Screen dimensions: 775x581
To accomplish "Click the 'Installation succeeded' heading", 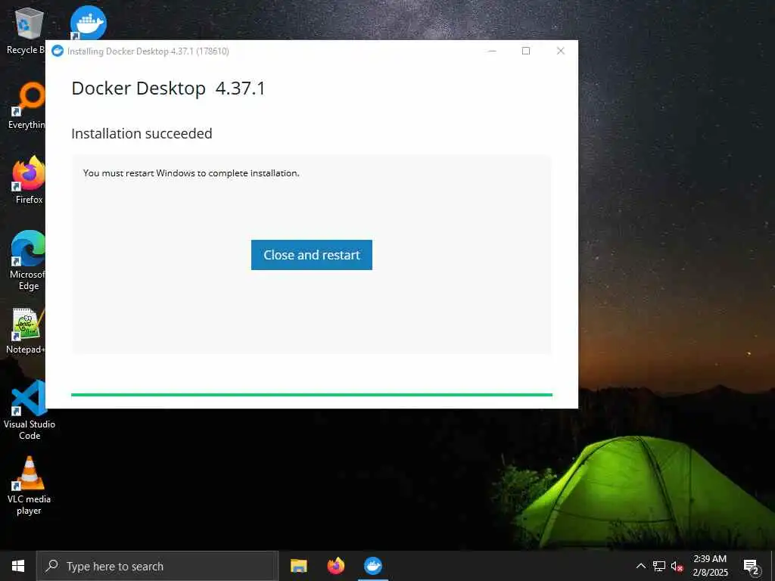I will pyautogui.click(x=142, y=133).
